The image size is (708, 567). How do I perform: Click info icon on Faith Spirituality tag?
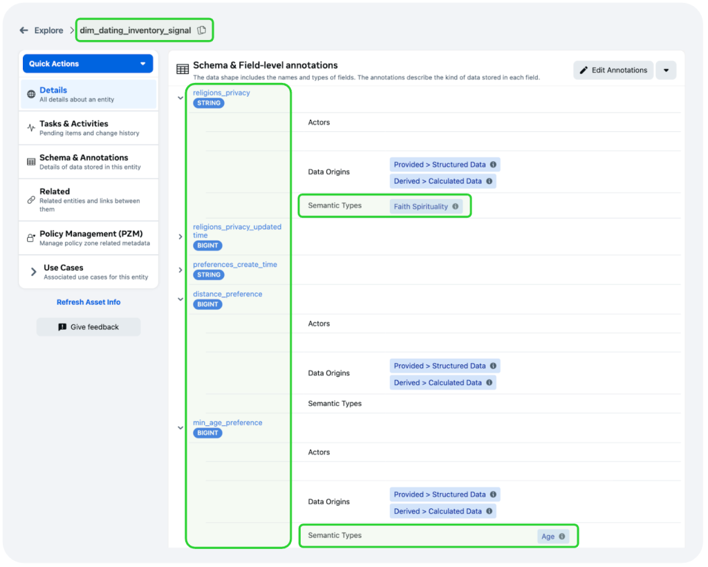(x=455, y=207)
